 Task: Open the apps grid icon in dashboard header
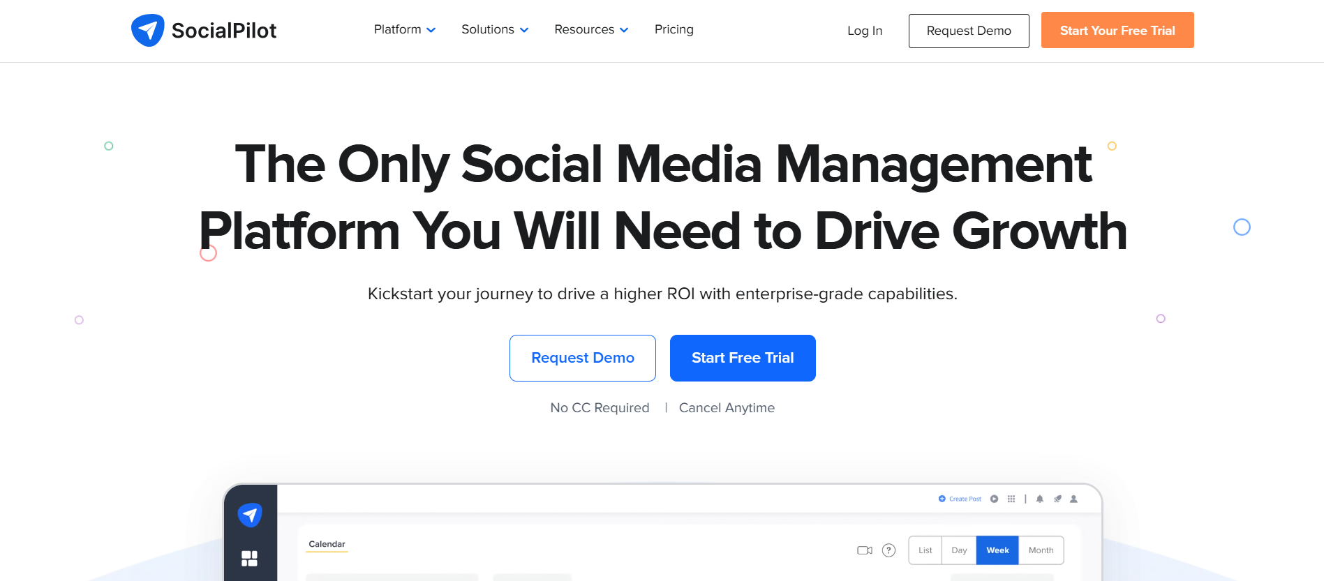(x=1011, y=499)
